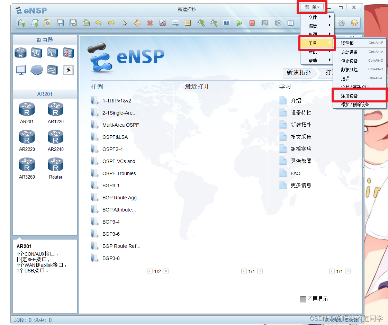388x325 pixels.
Task: Collapse the 路由器 device panel
Action: [x=45, y=39]
